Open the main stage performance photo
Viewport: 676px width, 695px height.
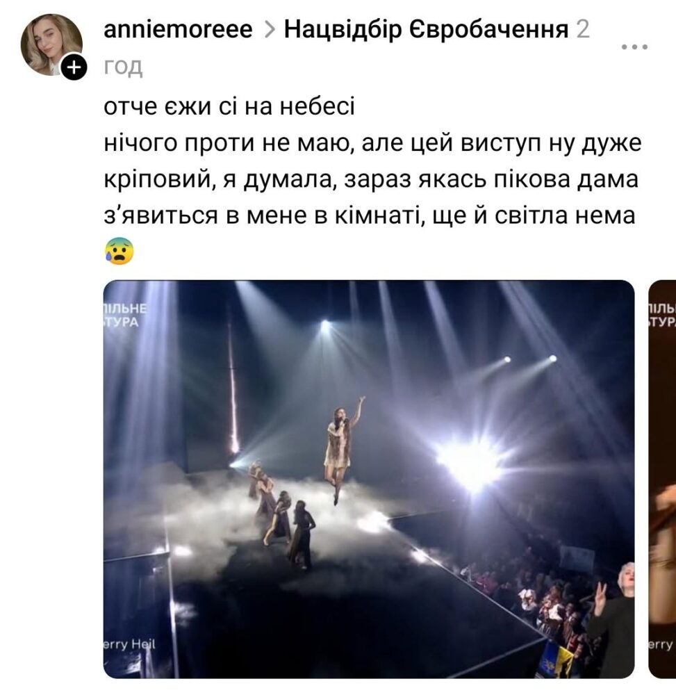pyautogui.click(x=368, y=479)
